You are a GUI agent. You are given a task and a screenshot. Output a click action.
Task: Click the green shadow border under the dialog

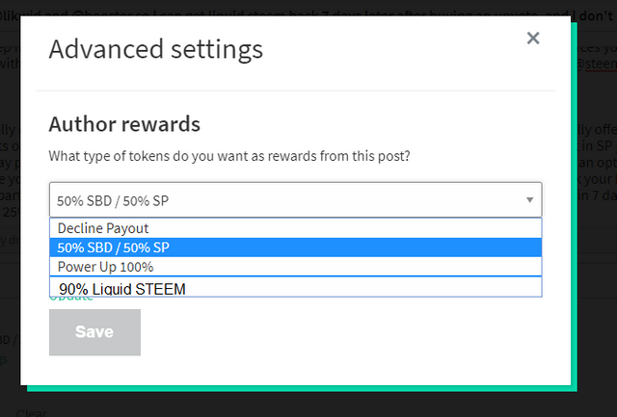(x=302, y=388)
